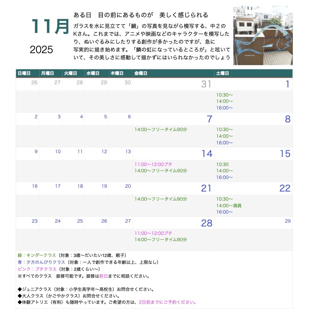Click the "10:30〜" entry on November 1

point(225,95)
